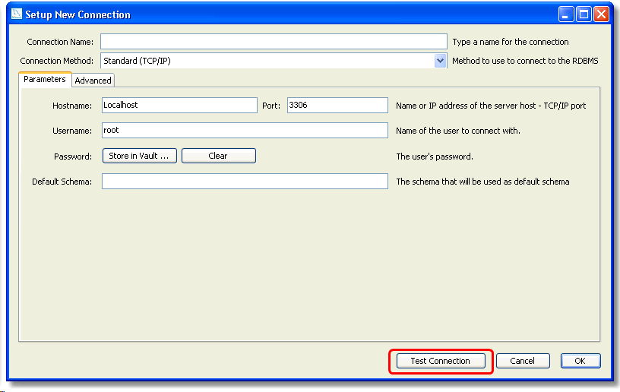
Task: Click the Setup New Connection title bar
Action: tap(304, 14)
